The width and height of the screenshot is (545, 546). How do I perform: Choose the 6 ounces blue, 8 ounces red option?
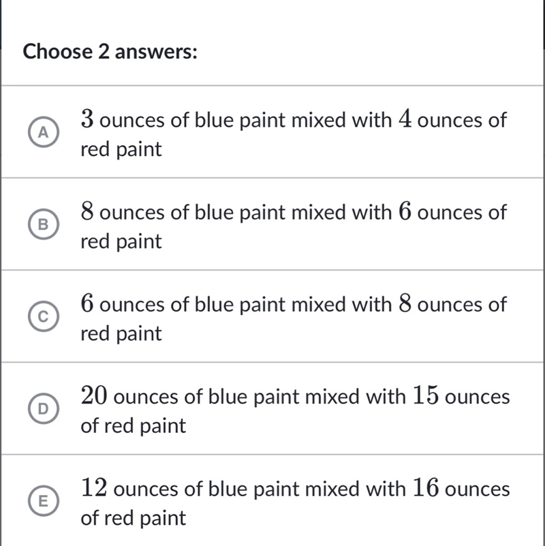pyautogui.click(x=272, y=316)
